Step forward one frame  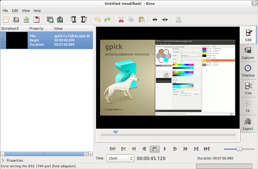click(175, 149)
